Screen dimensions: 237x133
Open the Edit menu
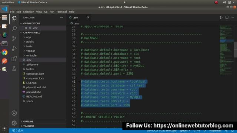tap(19, 12)
